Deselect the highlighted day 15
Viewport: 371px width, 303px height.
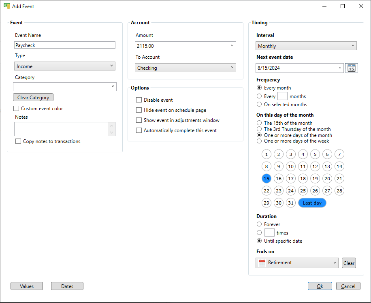point(267,179)
